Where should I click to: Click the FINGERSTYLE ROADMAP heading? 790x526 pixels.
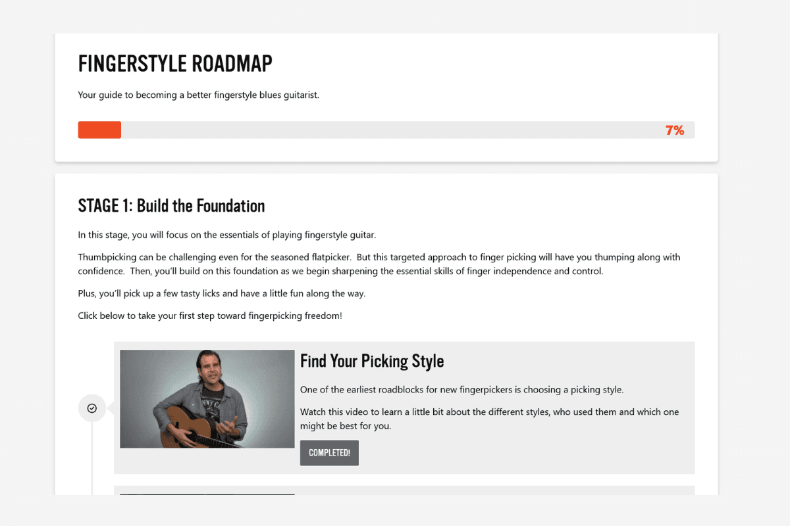[174, 63]
